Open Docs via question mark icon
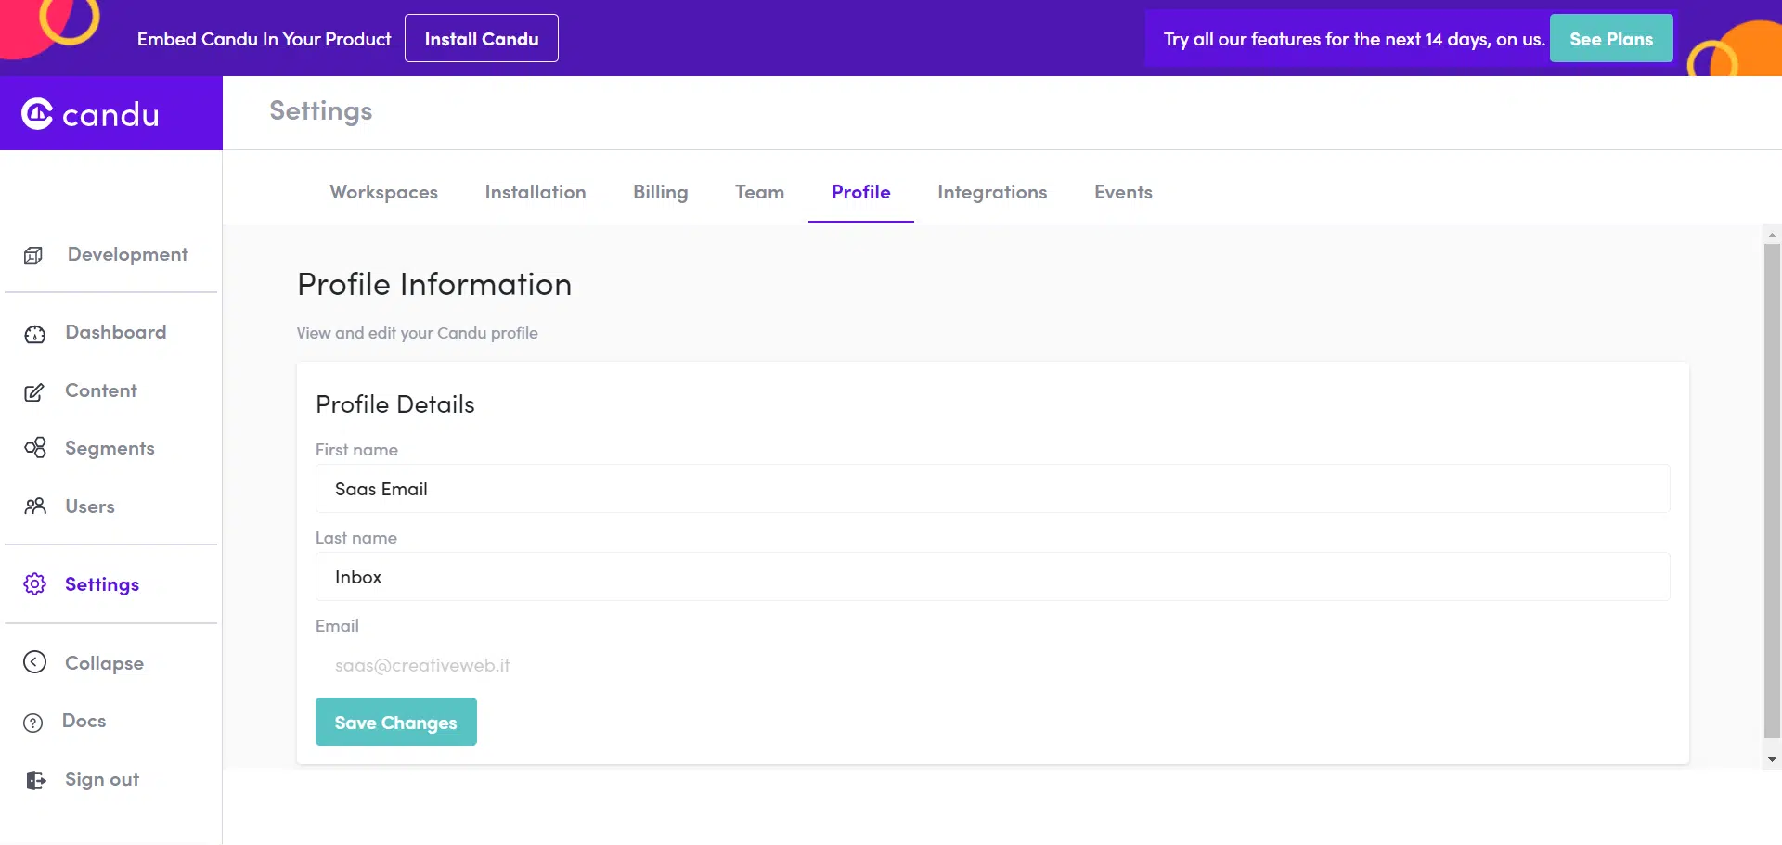The width and height of the screenshot is (1782, 845). coord(33,723)
